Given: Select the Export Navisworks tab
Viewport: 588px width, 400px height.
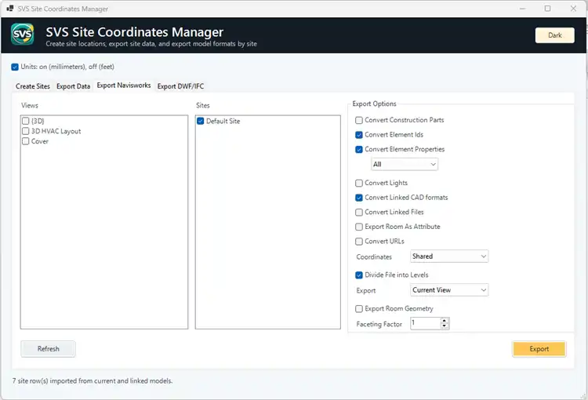Looking at the screenshot, I should [x=124, y=85].
